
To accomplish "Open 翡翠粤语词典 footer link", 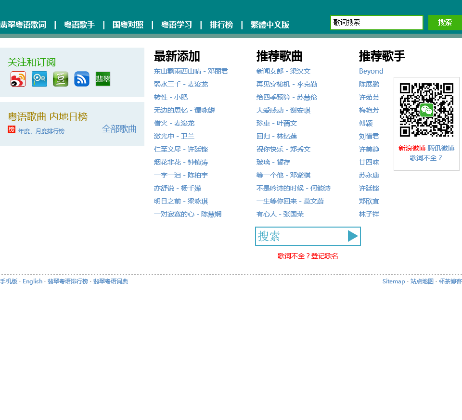I will (111, 281).
